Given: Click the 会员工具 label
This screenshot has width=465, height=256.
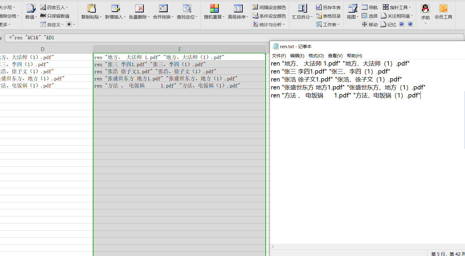Looking at the screenshot, I should pyautogui.click(x=443, y=17).
